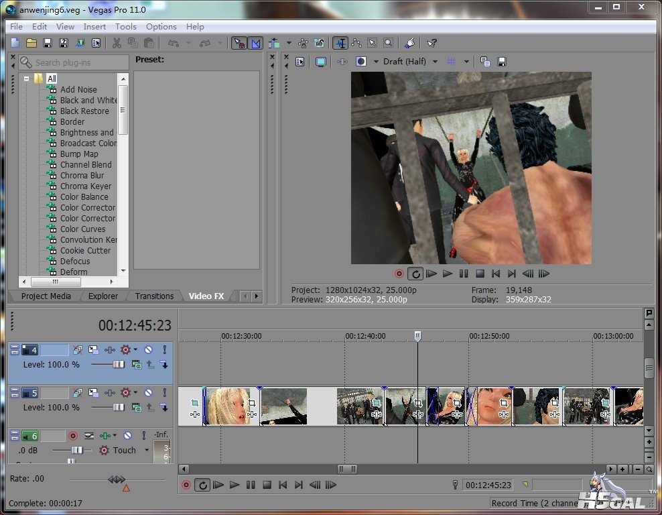The width and height of the screenshot is (662, 515).
Task: Open Project Video Properties in preview toolbar
Action: (x=300, y=62)
